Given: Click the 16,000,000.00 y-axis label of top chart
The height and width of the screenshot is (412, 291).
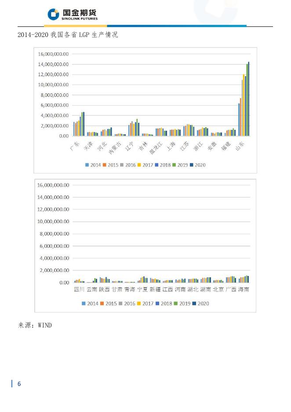Looking at the screenshot, I should point(54,54).
